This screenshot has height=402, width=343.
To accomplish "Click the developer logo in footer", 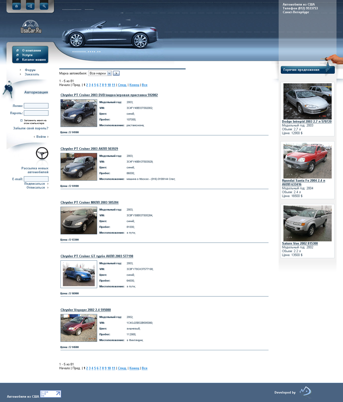I will [x=305, y=391].
